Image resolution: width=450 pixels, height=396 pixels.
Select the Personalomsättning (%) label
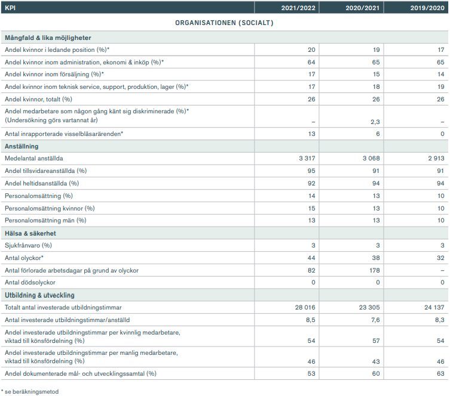[x=39, y=196]
